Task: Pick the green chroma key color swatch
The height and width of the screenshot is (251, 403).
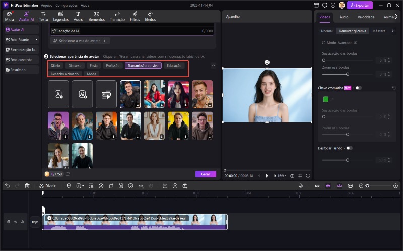Action: pyautogui.click(x=326, y=99)
